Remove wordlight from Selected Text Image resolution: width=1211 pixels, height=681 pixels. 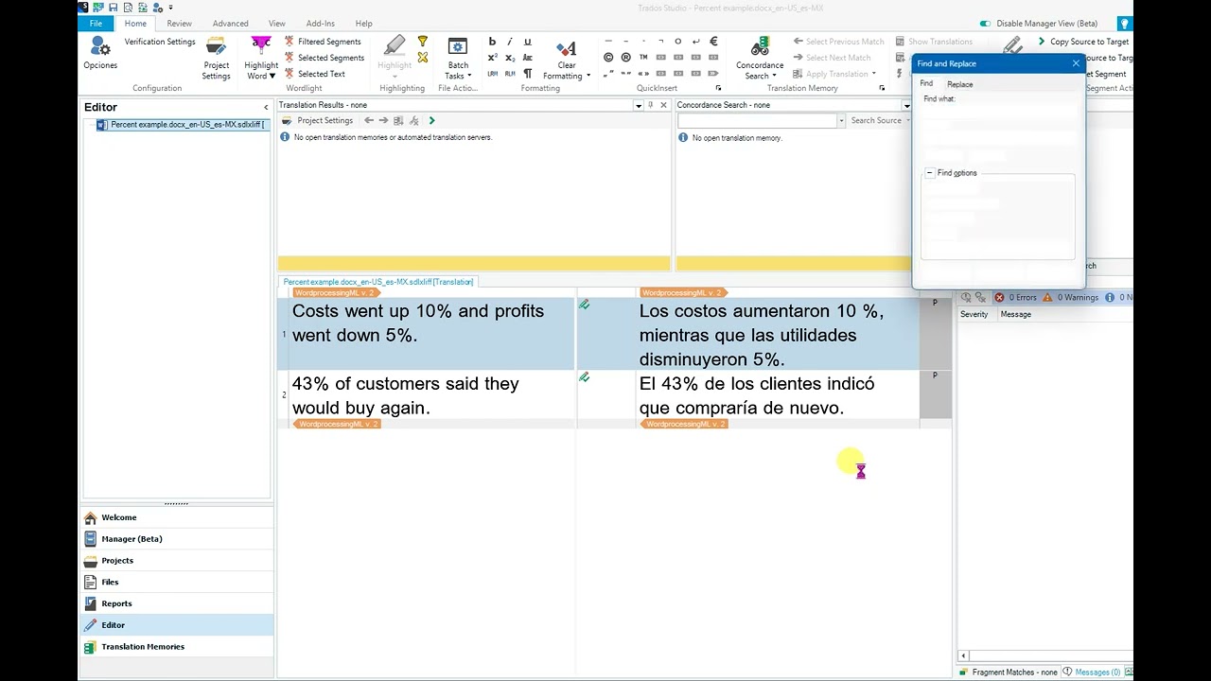[315, 74]
